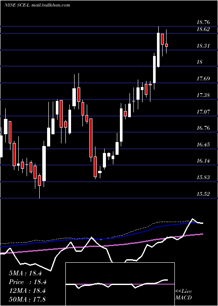Click the 17.07 price axis label
The height and width of the screenshot is (306, 218).
tap(204, 112)
